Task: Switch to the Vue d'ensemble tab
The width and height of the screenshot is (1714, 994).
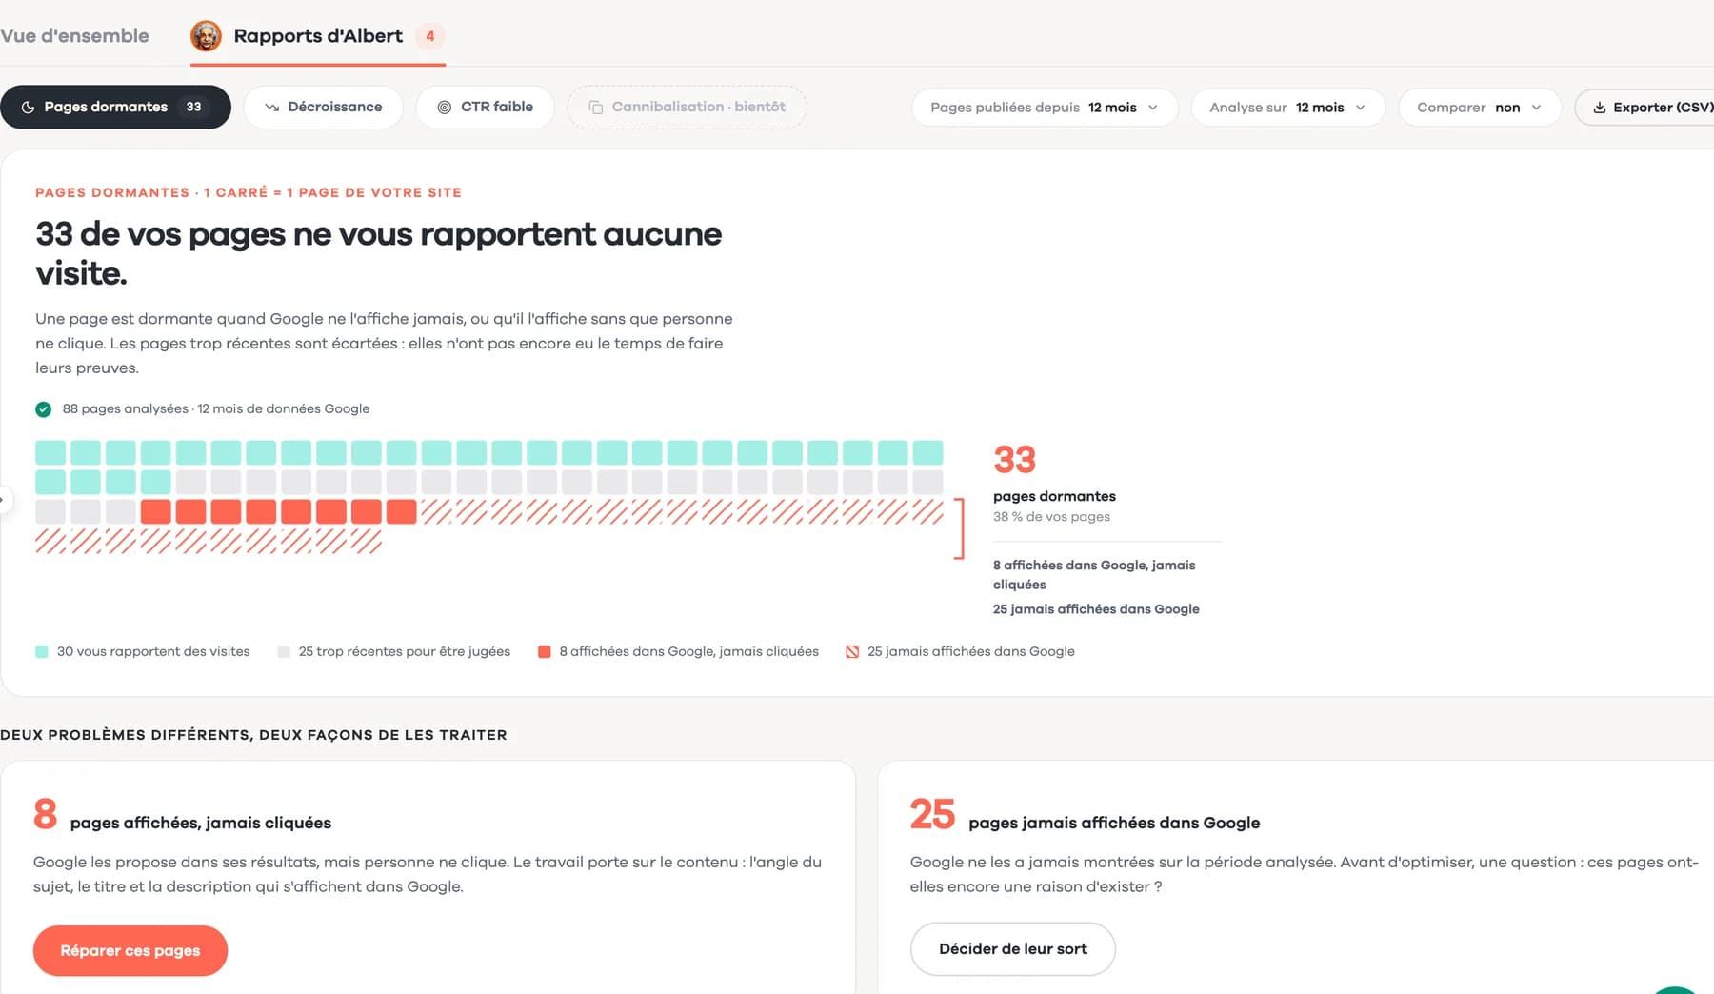Action: click(x=74, y=36)
